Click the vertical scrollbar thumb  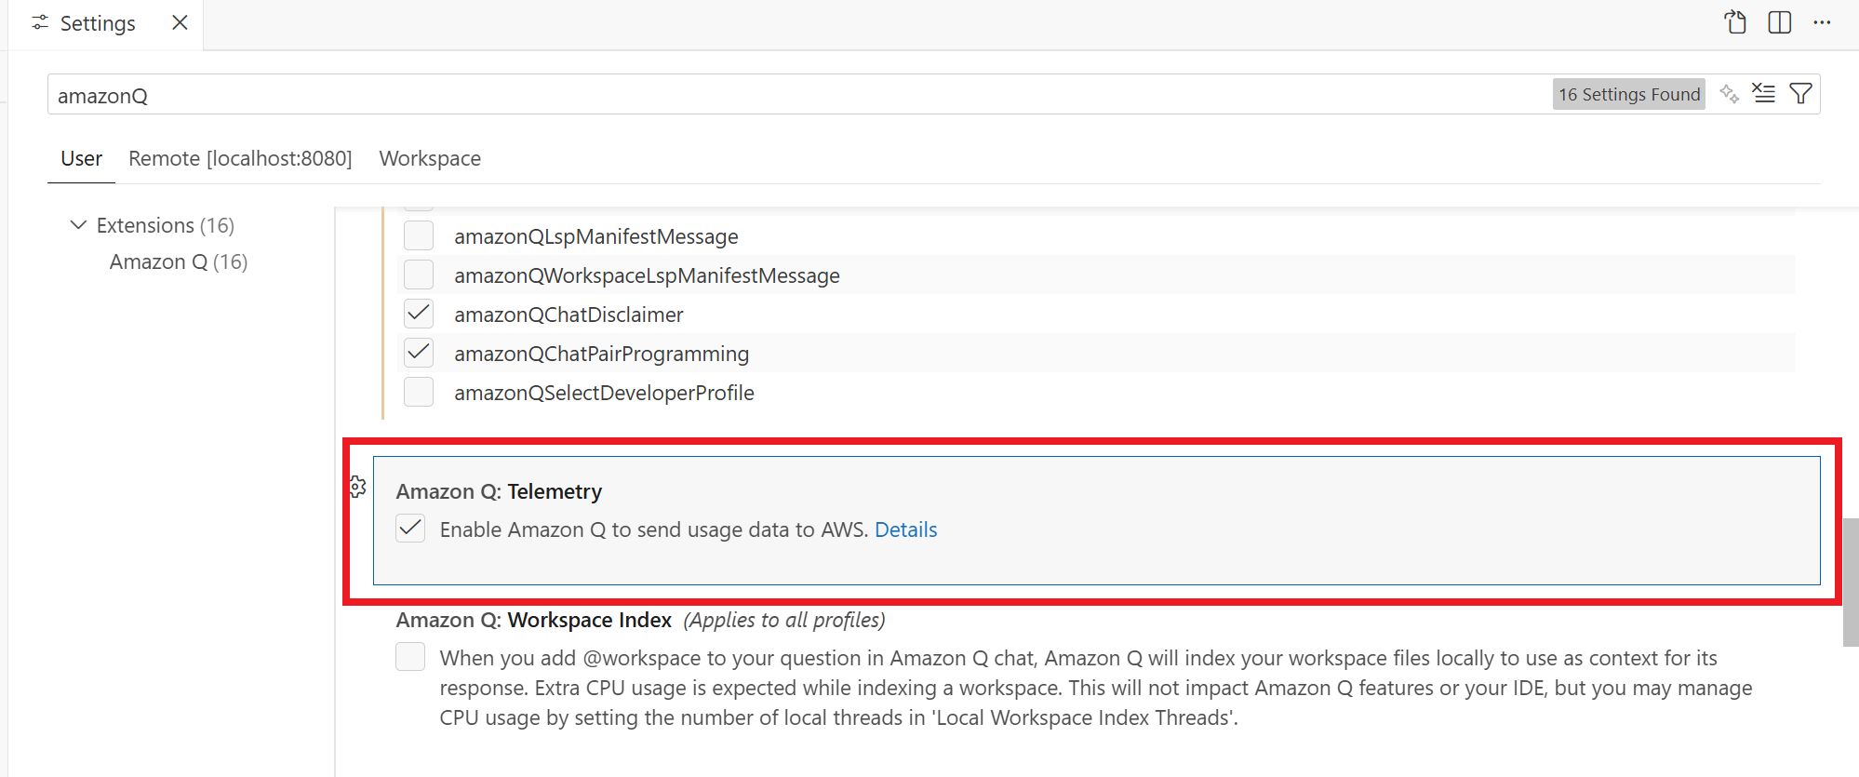point(1850,582)
